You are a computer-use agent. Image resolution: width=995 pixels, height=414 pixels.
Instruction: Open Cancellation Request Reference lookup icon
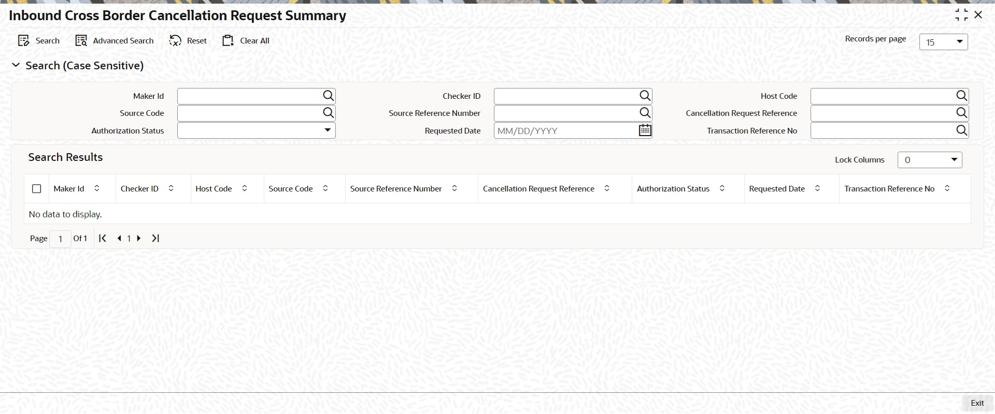962,113
